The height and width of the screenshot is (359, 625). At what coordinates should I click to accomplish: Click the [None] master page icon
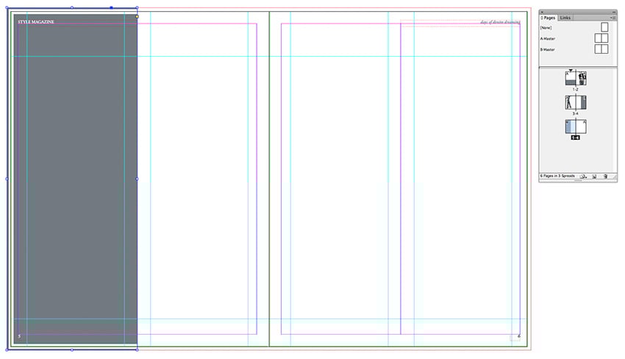tap(604, 27)
